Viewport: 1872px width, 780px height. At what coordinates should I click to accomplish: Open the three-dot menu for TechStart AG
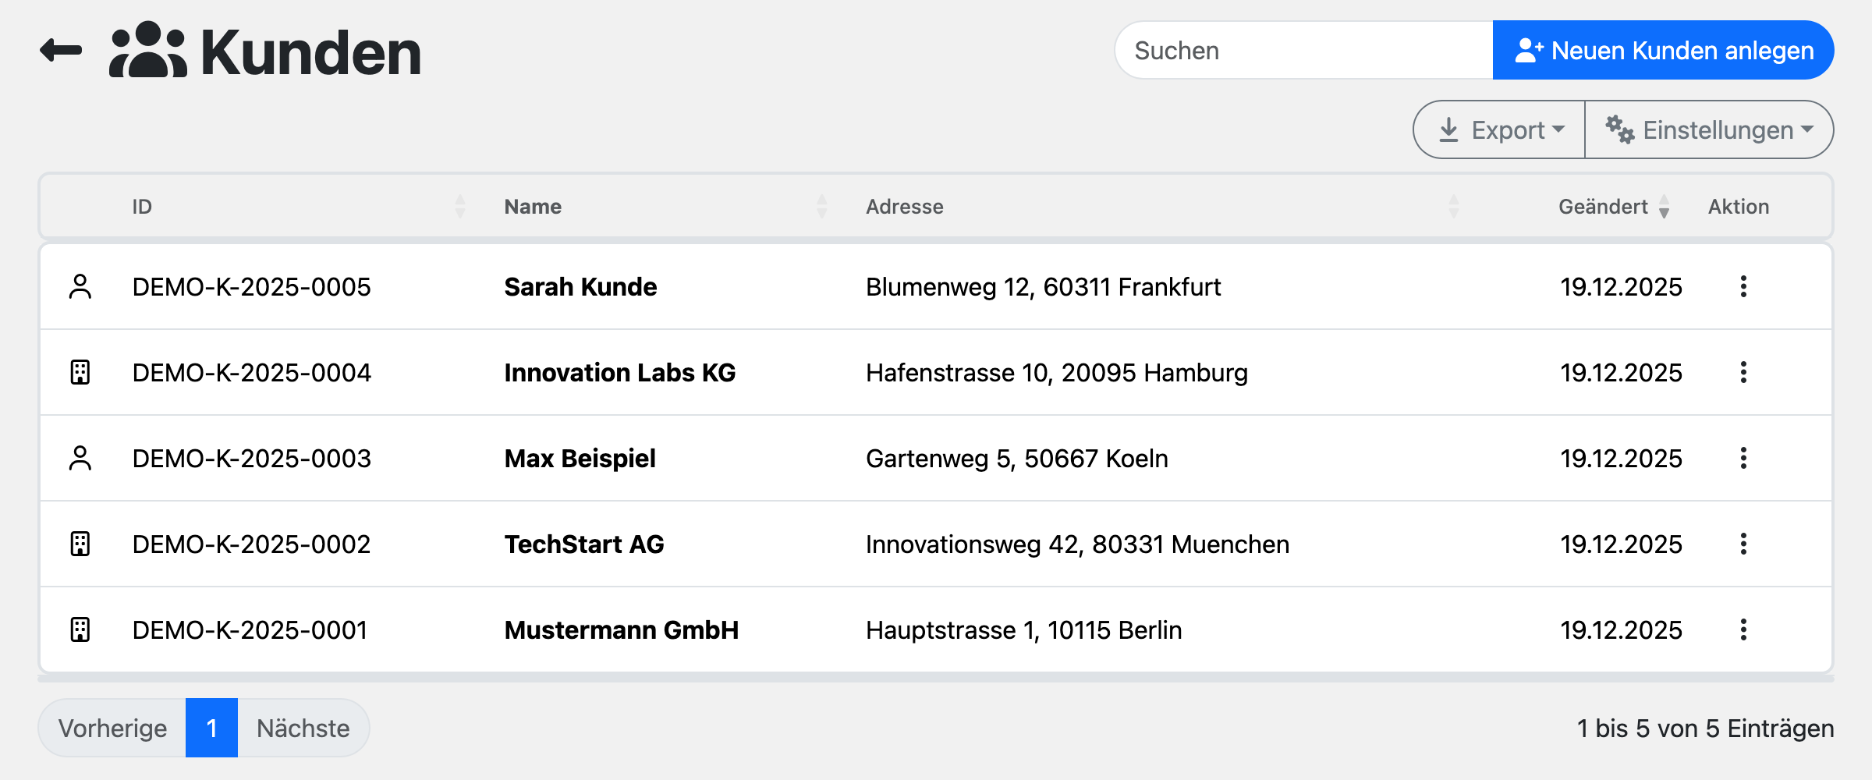coord(1743,544)
